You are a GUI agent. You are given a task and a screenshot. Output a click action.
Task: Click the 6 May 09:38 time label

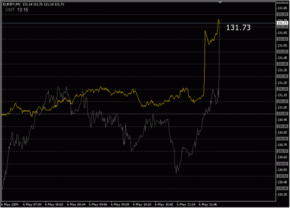click(x=120, y=204)
